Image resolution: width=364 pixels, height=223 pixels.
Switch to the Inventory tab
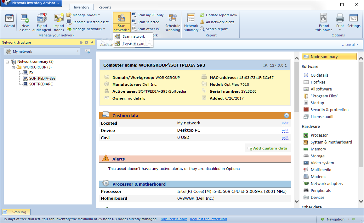[82, 7]
